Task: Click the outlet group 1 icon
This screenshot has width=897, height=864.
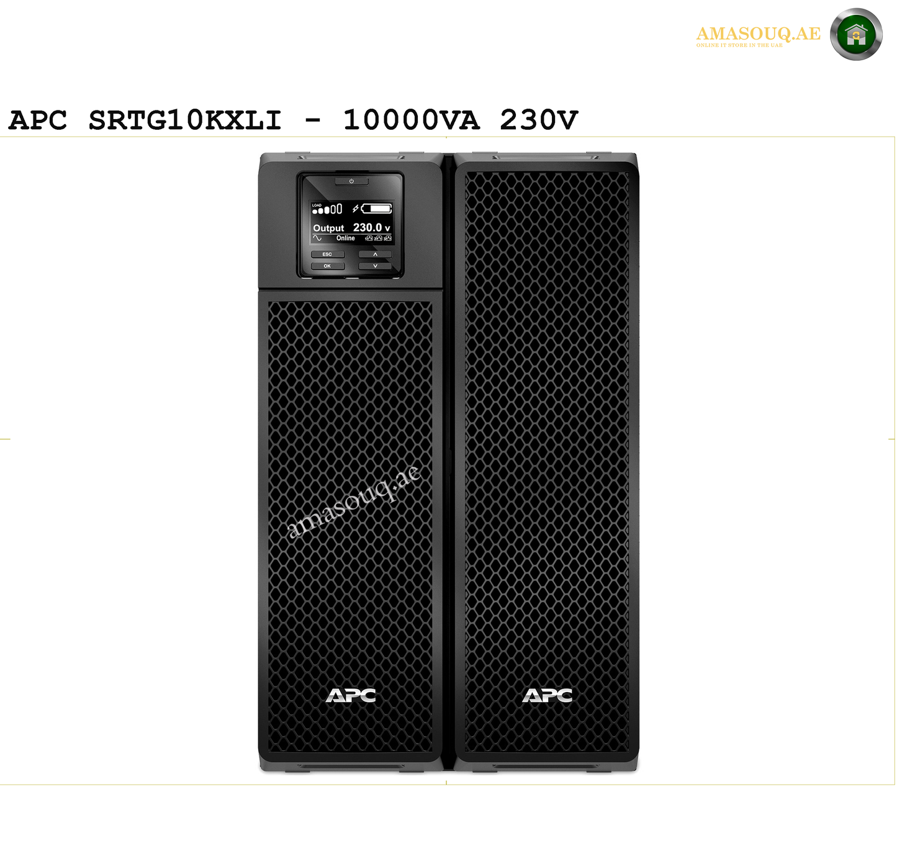Action: coord(369,238)
